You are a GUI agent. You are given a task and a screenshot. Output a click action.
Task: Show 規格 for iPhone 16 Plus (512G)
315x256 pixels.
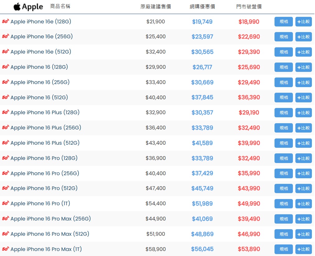[x=284, y=143]
